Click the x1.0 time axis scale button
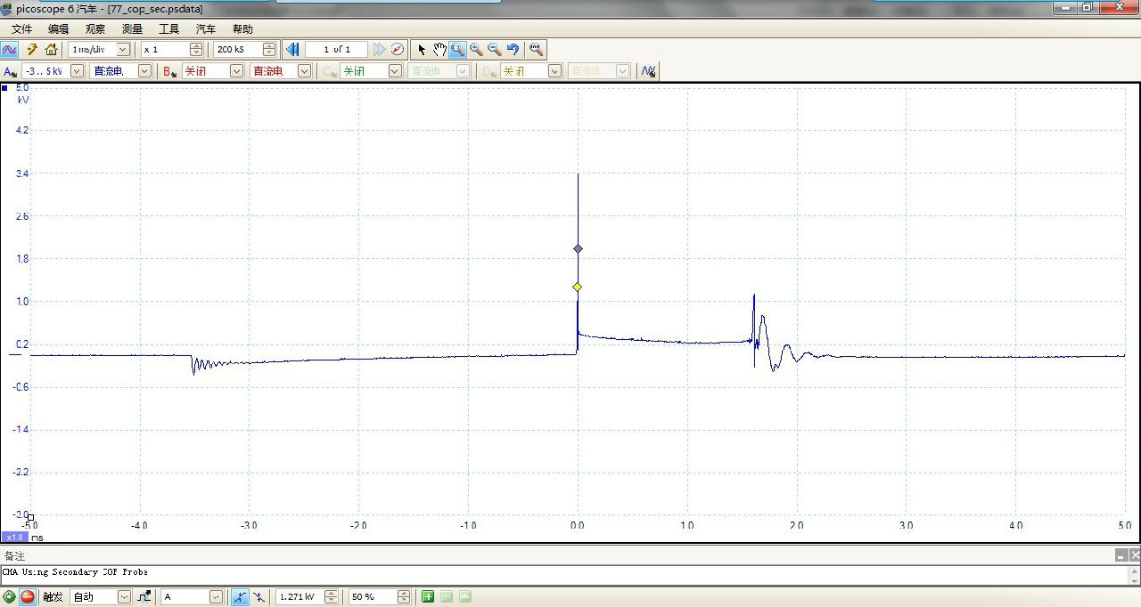The image size is (1141, 607). 13,538
